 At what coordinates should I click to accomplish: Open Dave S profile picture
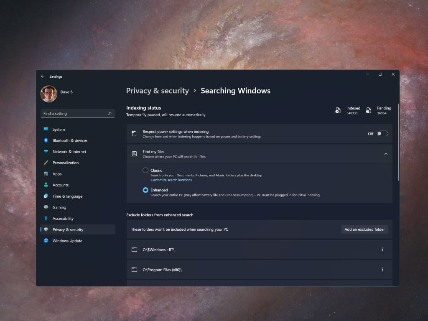pos(48,94)
